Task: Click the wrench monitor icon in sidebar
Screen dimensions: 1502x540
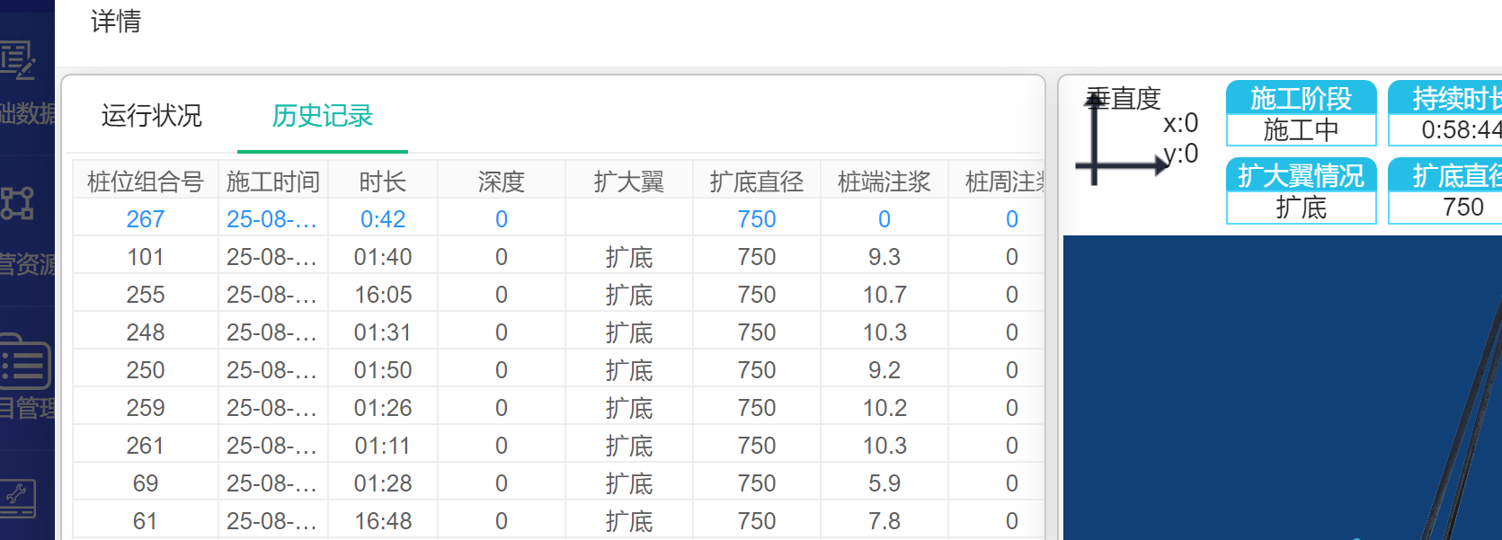Action: click(x=18, y=497)
